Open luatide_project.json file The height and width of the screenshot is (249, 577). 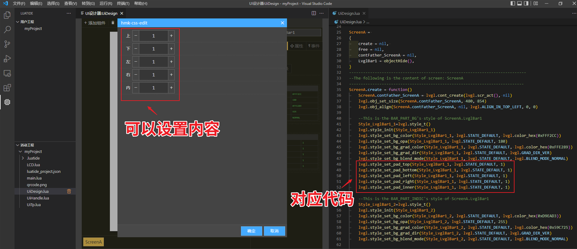coord(44,171)
